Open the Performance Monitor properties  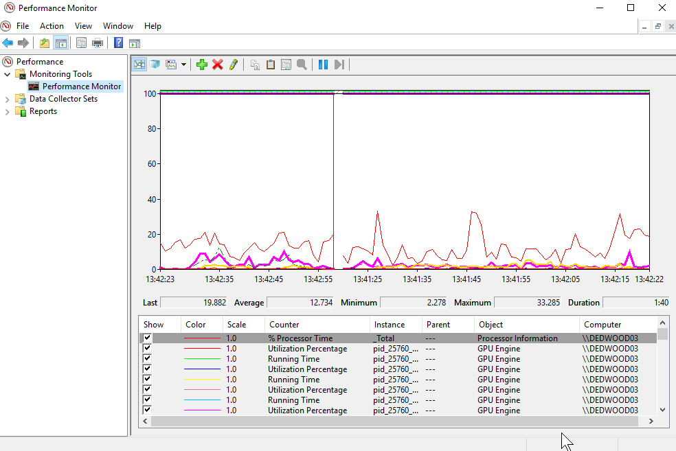click(x=286, y=64)
